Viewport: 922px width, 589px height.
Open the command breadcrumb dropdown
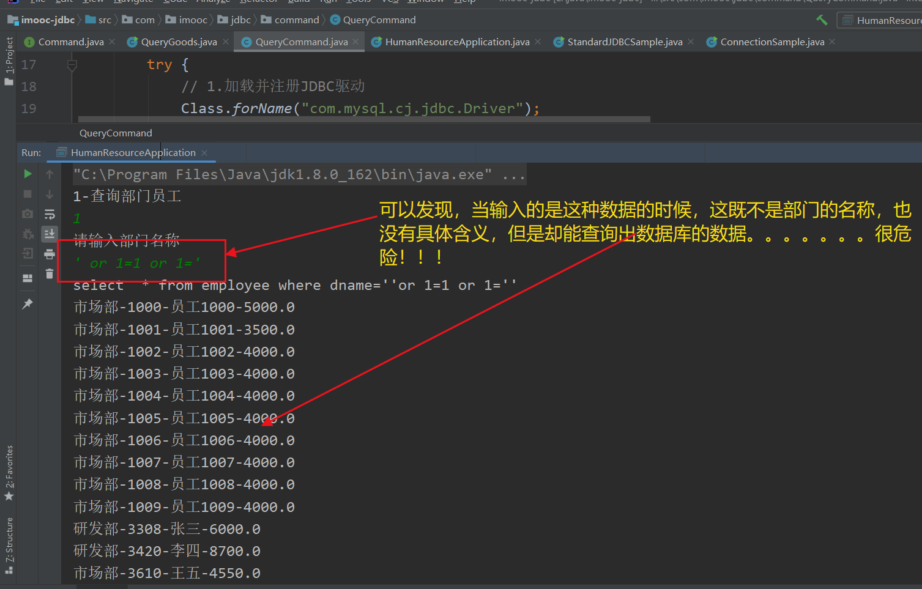296,20
